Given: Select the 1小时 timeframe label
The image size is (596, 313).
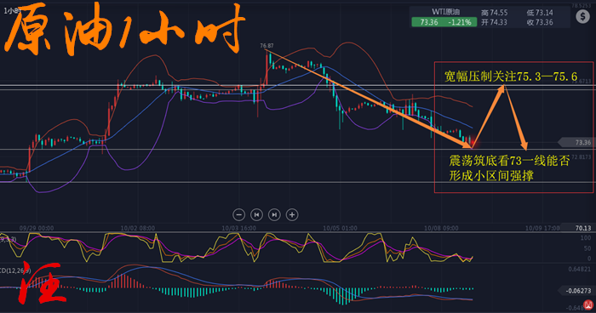Looking at the screenshot, I should 11,11.
